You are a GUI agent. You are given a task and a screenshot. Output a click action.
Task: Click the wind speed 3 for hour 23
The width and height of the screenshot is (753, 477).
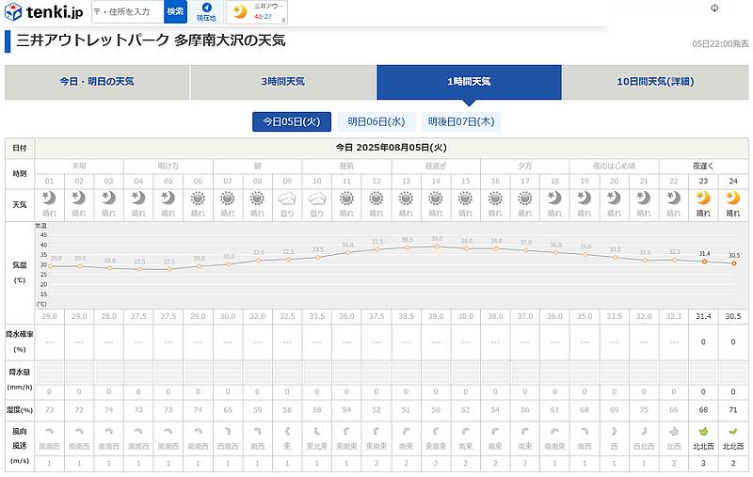[x=703, y=464]
